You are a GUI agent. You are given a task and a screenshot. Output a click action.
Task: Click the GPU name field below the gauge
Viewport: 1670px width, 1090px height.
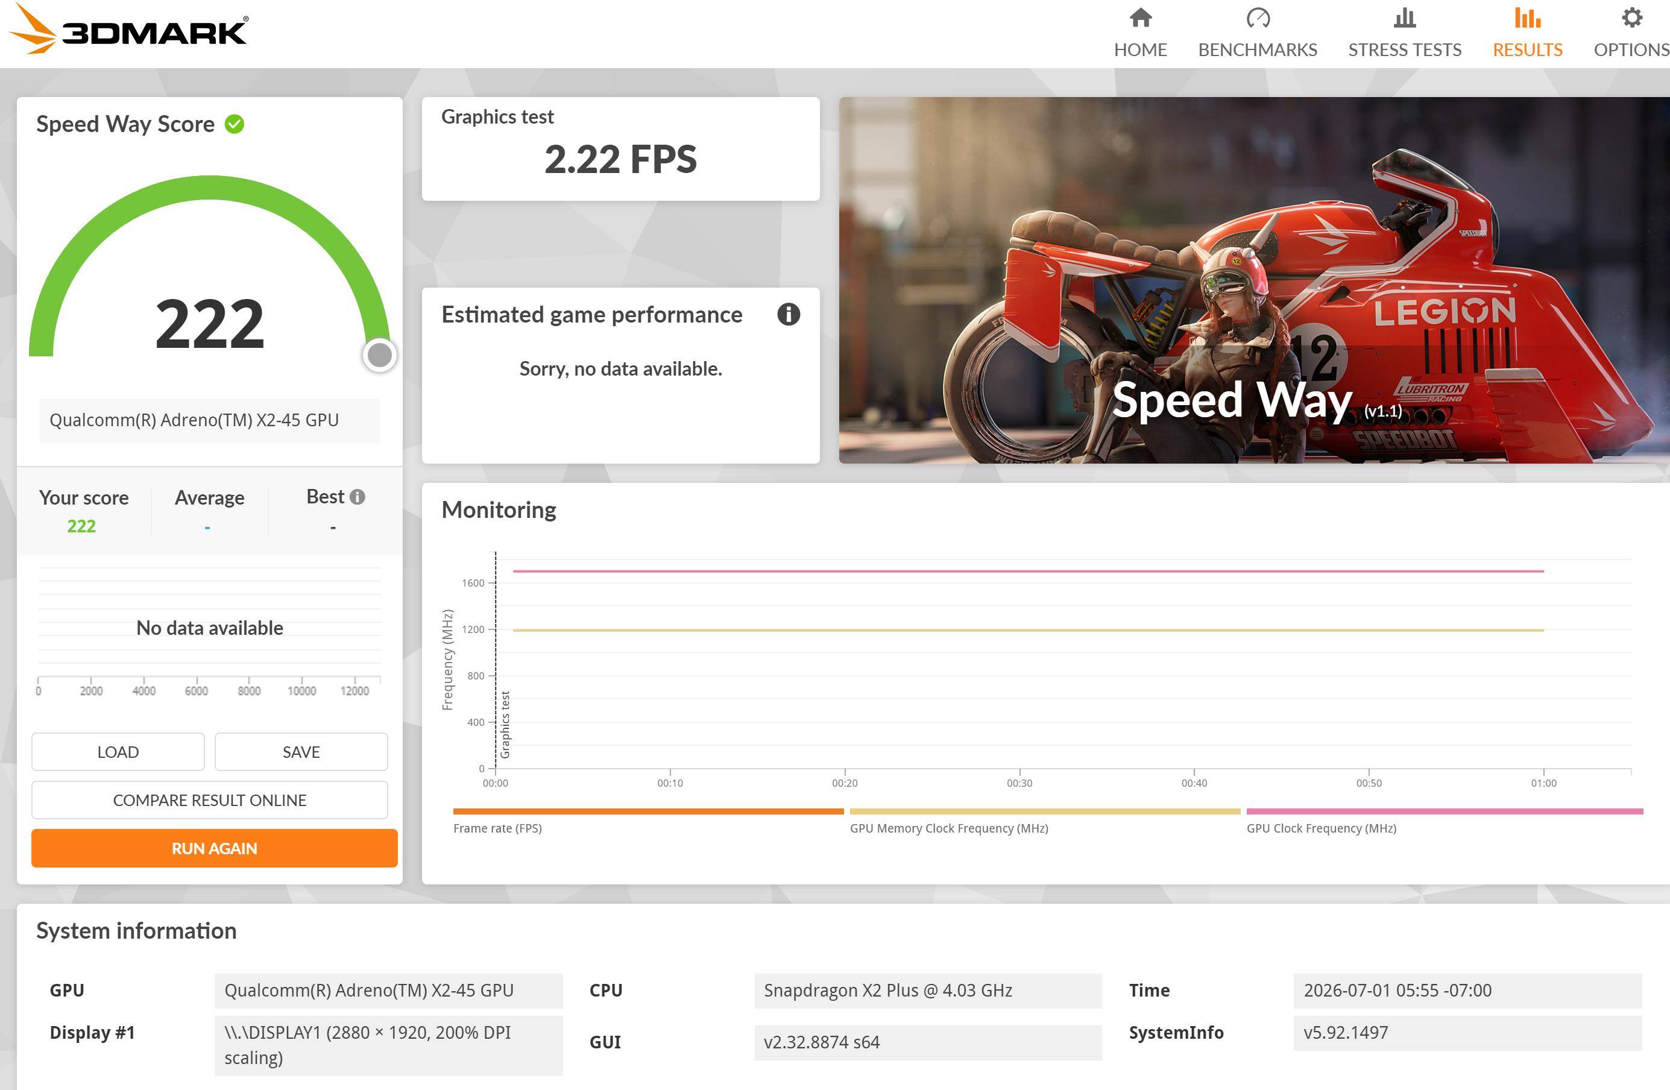pos(209,420)
